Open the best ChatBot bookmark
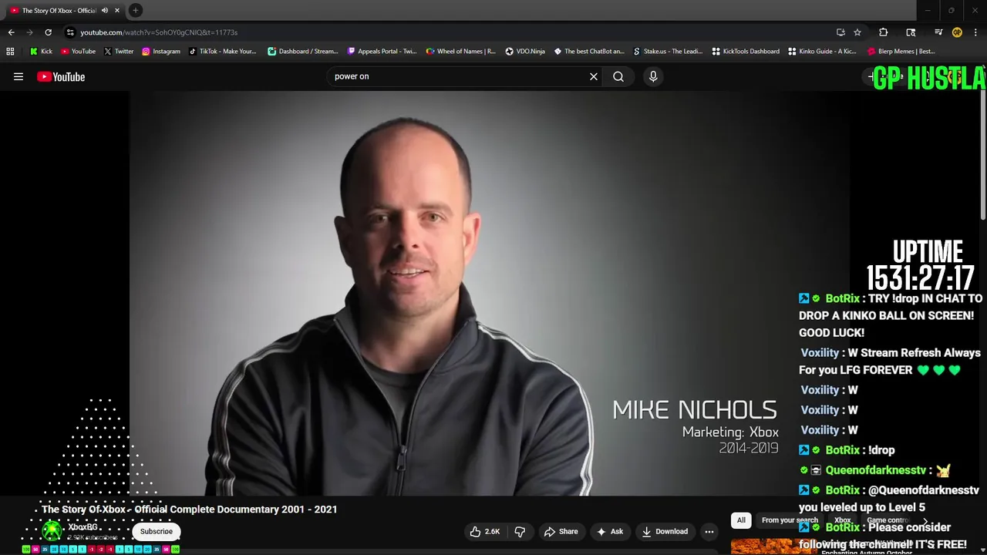The width and height of the screenshot is (987, 555). click(588, 52)
